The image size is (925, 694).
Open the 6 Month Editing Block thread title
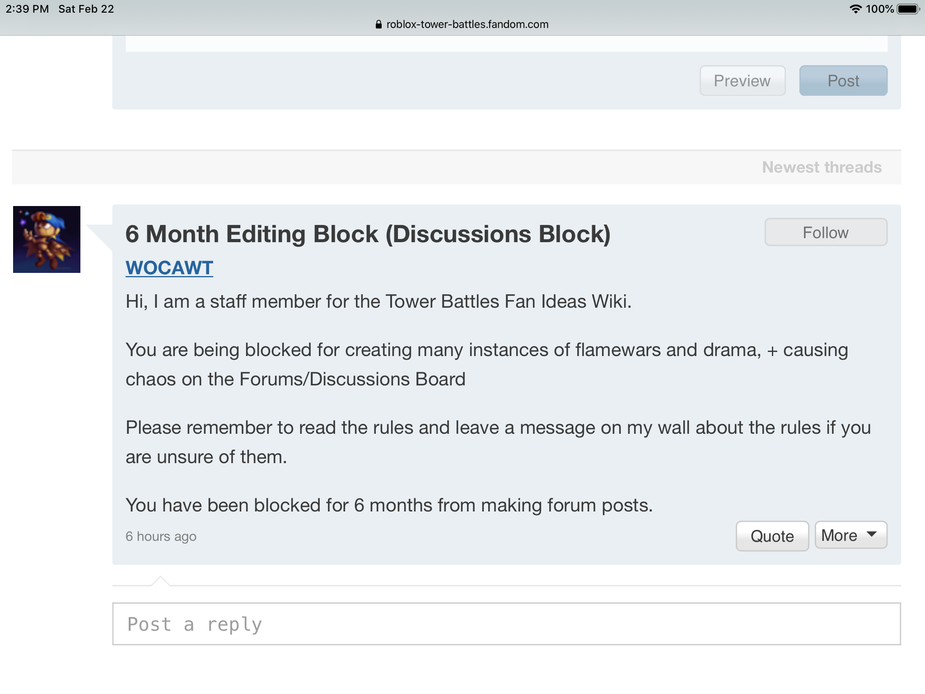[368, 234]
